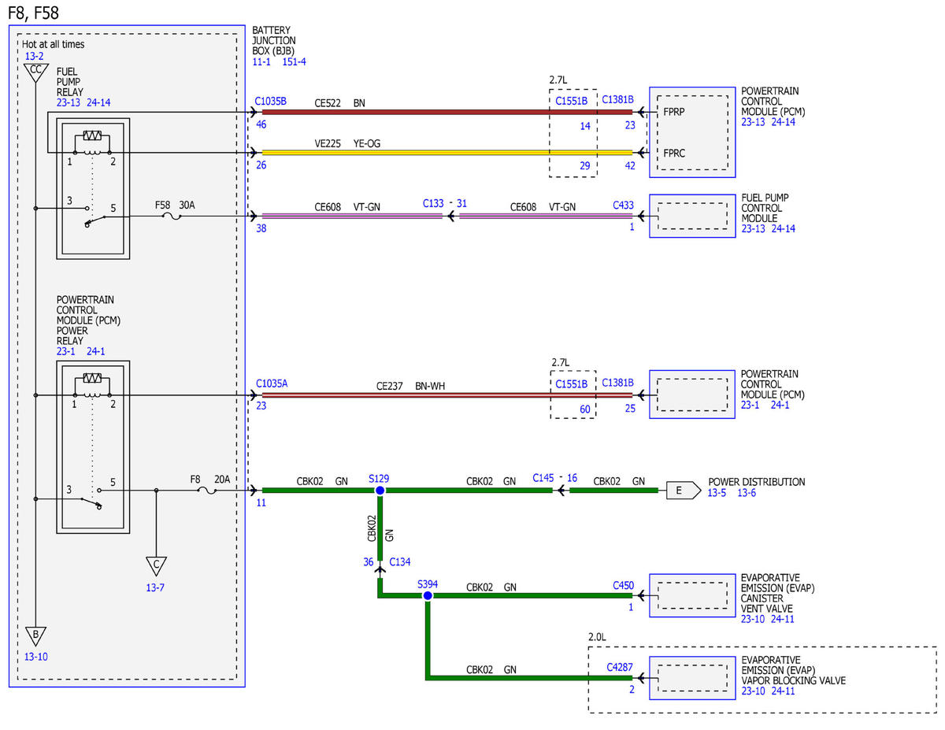The width and height of the screenshot is (945, 730).
Task: Open connector C1035B reference
Action: [271, 102]
